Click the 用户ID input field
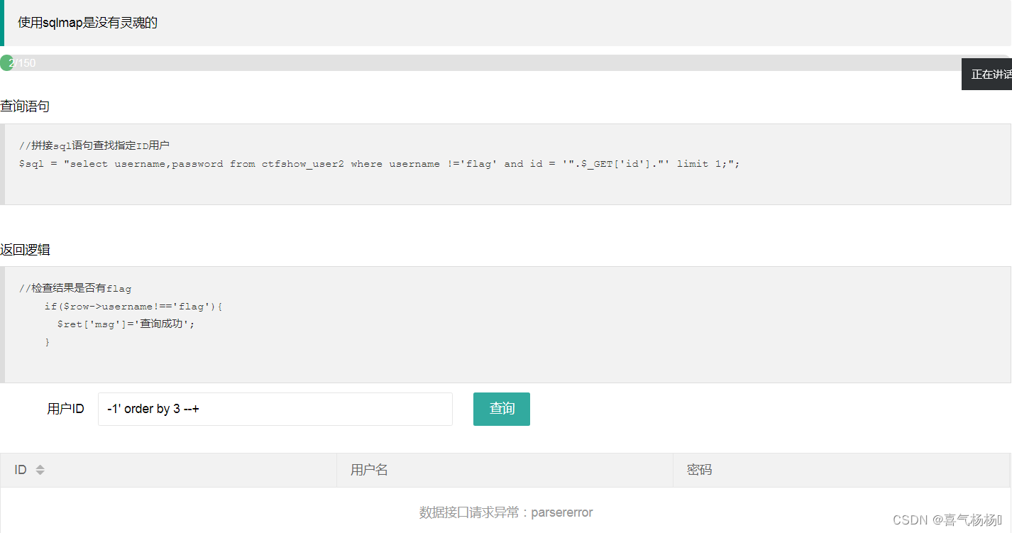 [275, 409]
